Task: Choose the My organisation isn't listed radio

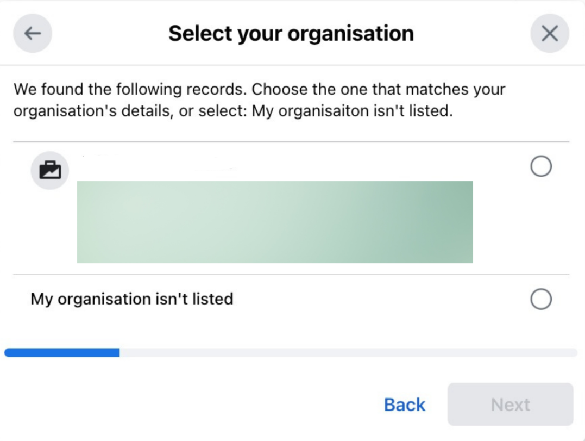Action: coord(541,299)
